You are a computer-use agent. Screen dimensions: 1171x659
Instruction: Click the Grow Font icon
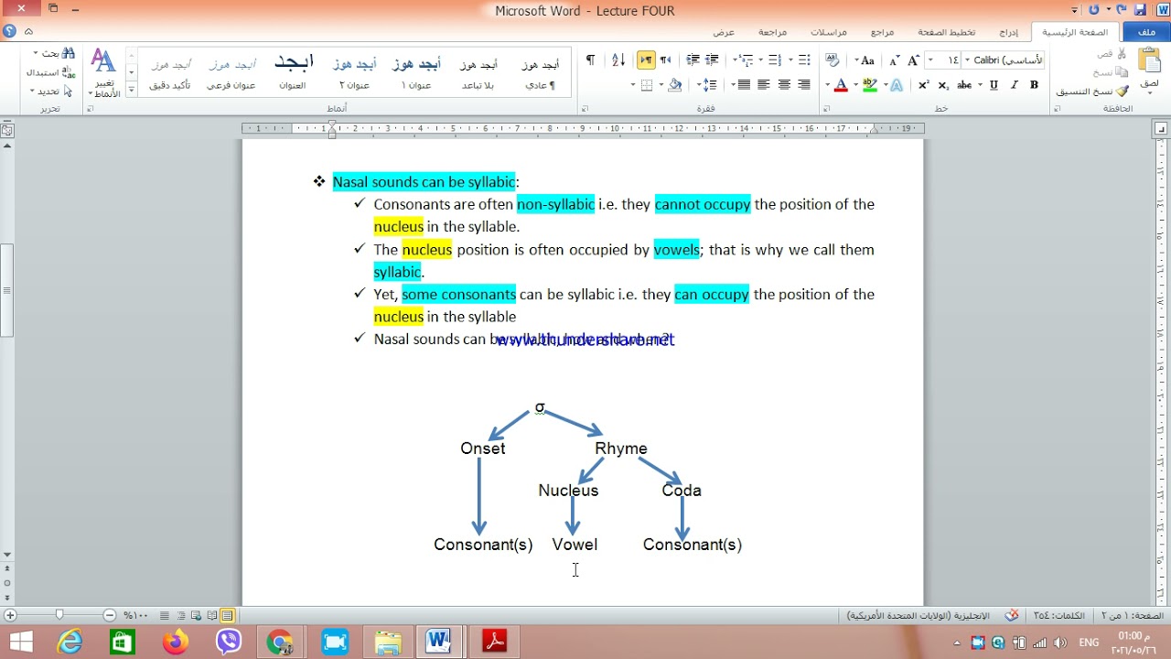tap(913, 60)
